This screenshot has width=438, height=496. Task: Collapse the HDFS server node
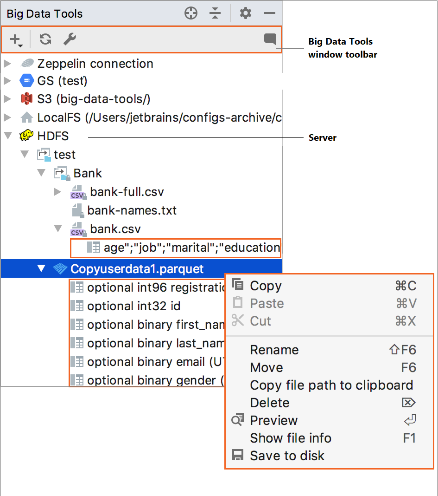[x=7, y=136]
